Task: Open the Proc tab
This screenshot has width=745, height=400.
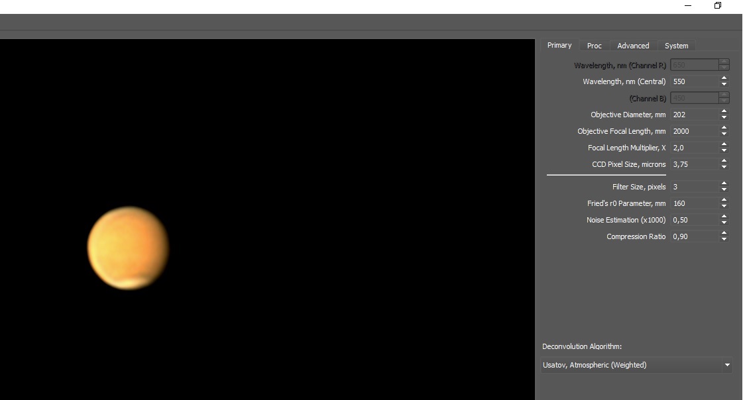Action: coord(594,46)
